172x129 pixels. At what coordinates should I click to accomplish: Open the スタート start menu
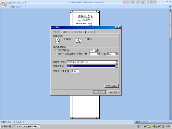[x=5, y=126]
